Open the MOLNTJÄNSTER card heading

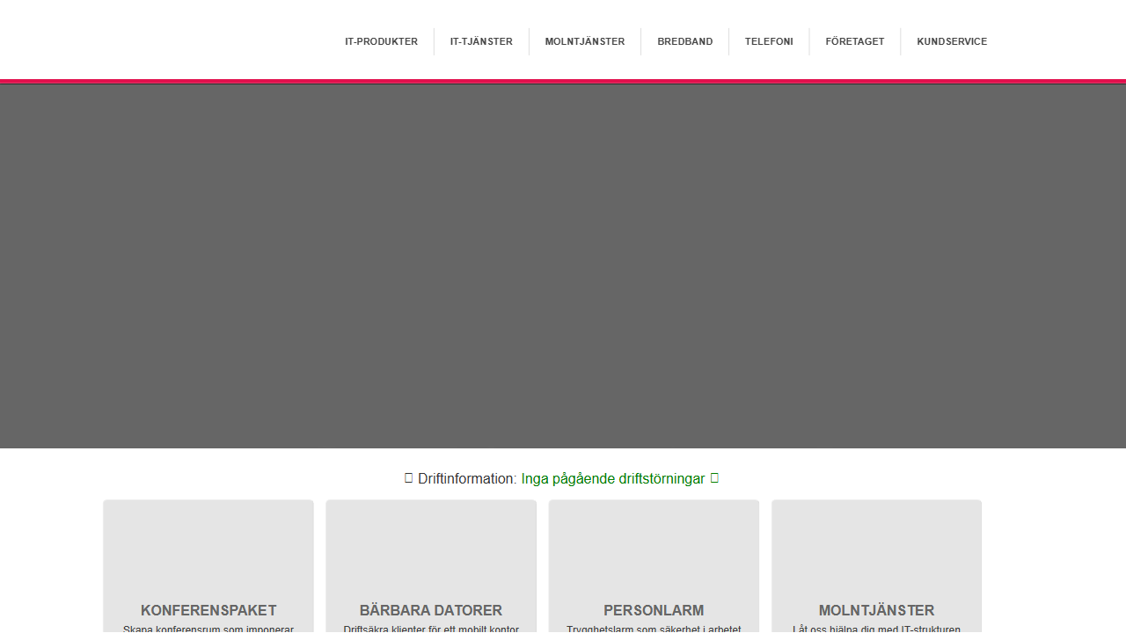[876, 610]
